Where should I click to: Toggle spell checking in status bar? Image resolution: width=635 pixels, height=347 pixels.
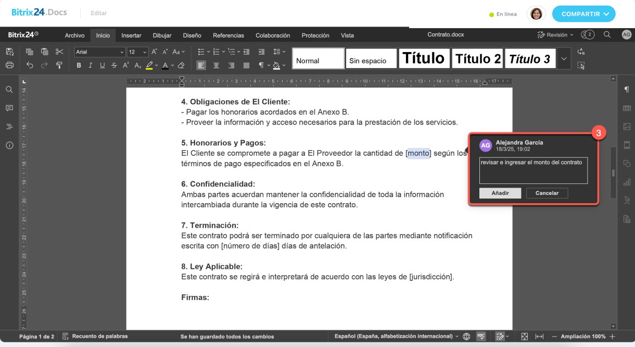click(x=481, y=337)
